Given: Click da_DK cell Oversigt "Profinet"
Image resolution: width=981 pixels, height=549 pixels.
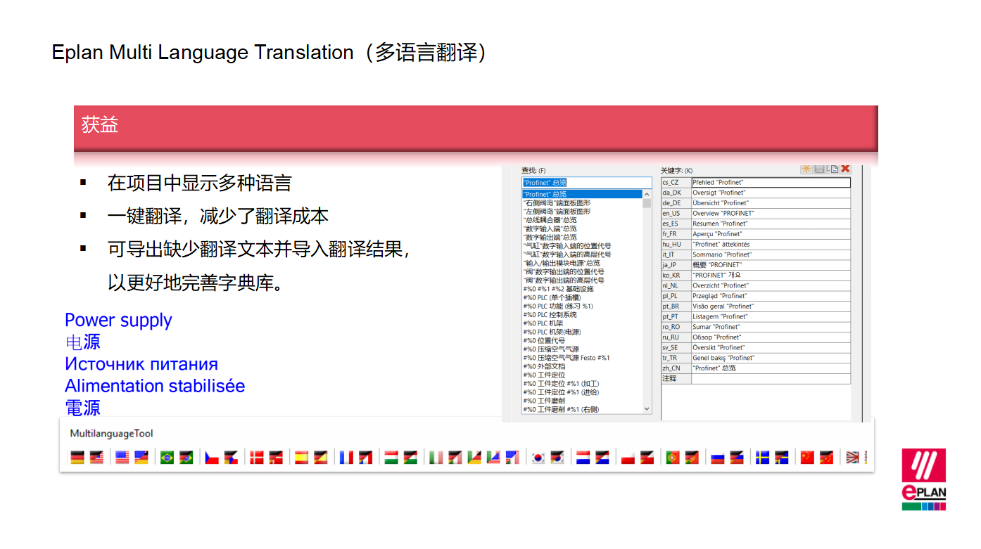Looking at the screenshot, I should click(771, 193).
